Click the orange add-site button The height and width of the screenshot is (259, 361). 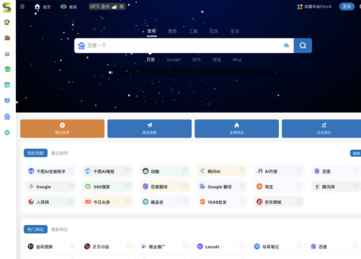point(62,128)
